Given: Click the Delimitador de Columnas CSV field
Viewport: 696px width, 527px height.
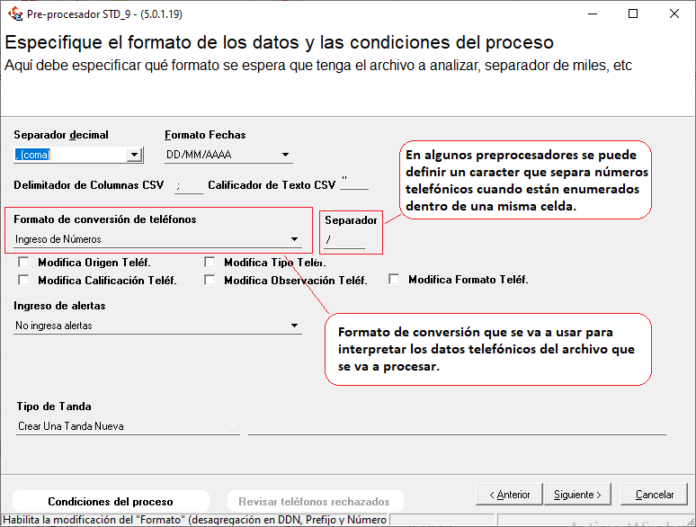Looking at the screenshot, I should 189,186.
